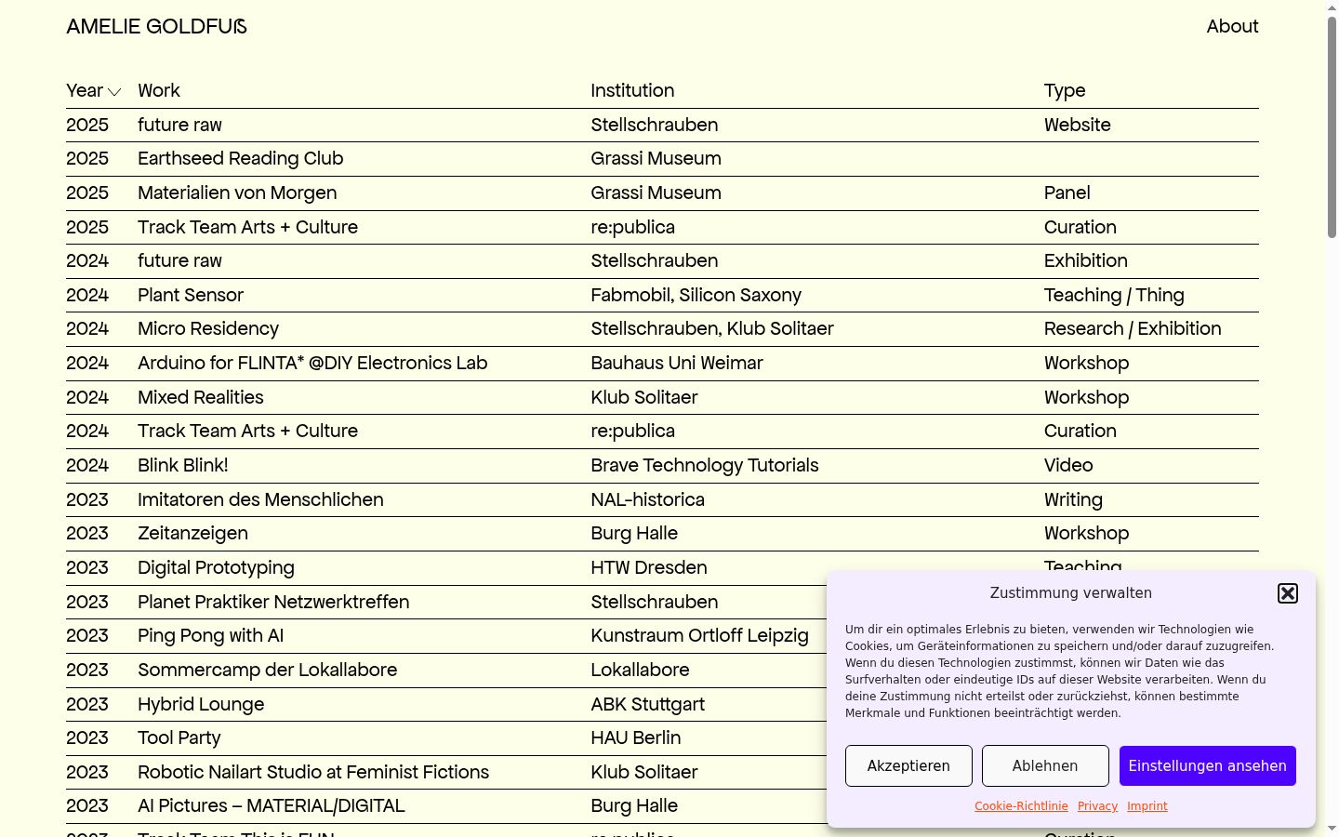Click the 'Teaching / Thing' type cell

[1114, 296]
